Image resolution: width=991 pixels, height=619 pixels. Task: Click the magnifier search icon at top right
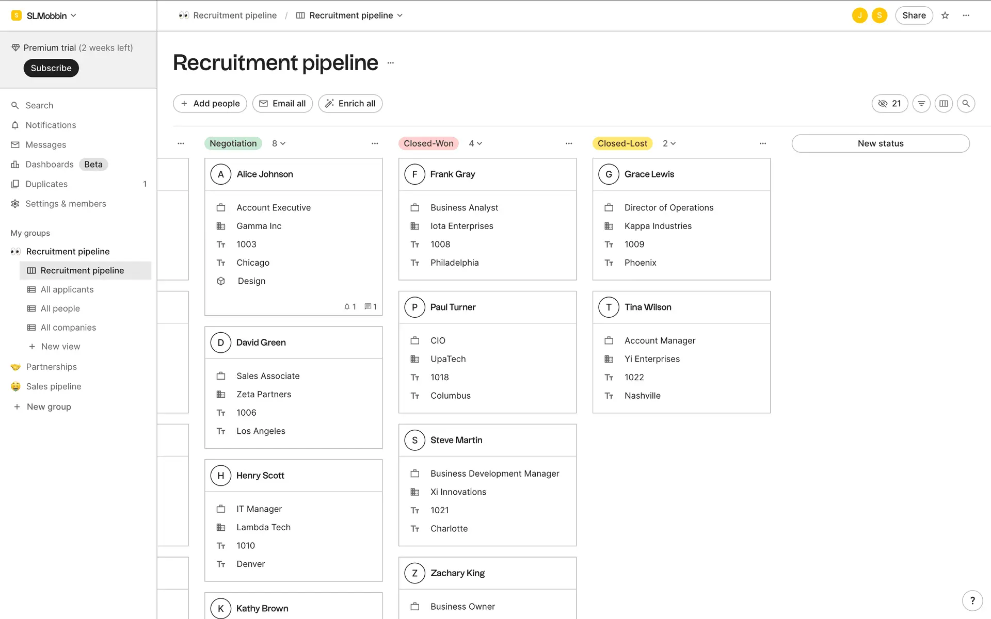click(966, 104)
